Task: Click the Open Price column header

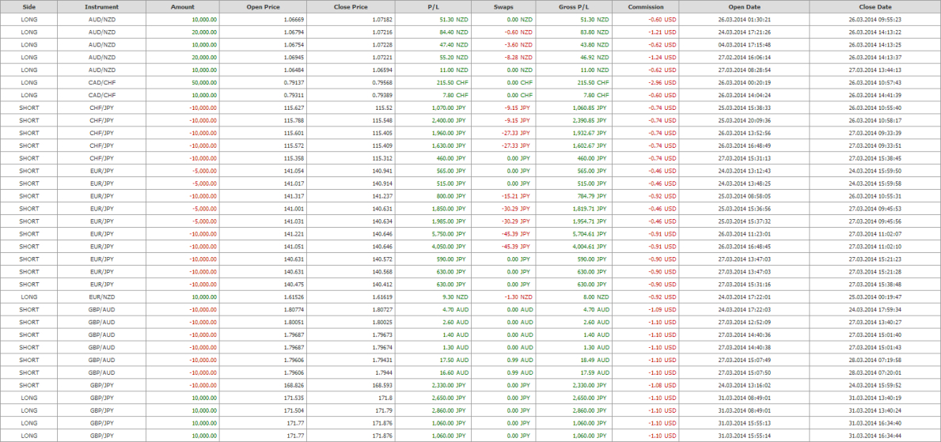Action: coord(263,7)
